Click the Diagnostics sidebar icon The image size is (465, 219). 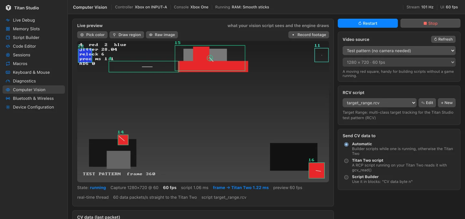[x=8, y=81]
